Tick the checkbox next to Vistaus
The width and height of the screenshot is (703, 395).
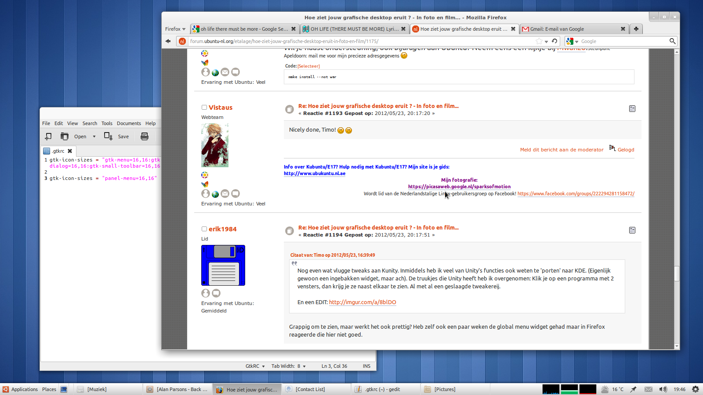204,108
